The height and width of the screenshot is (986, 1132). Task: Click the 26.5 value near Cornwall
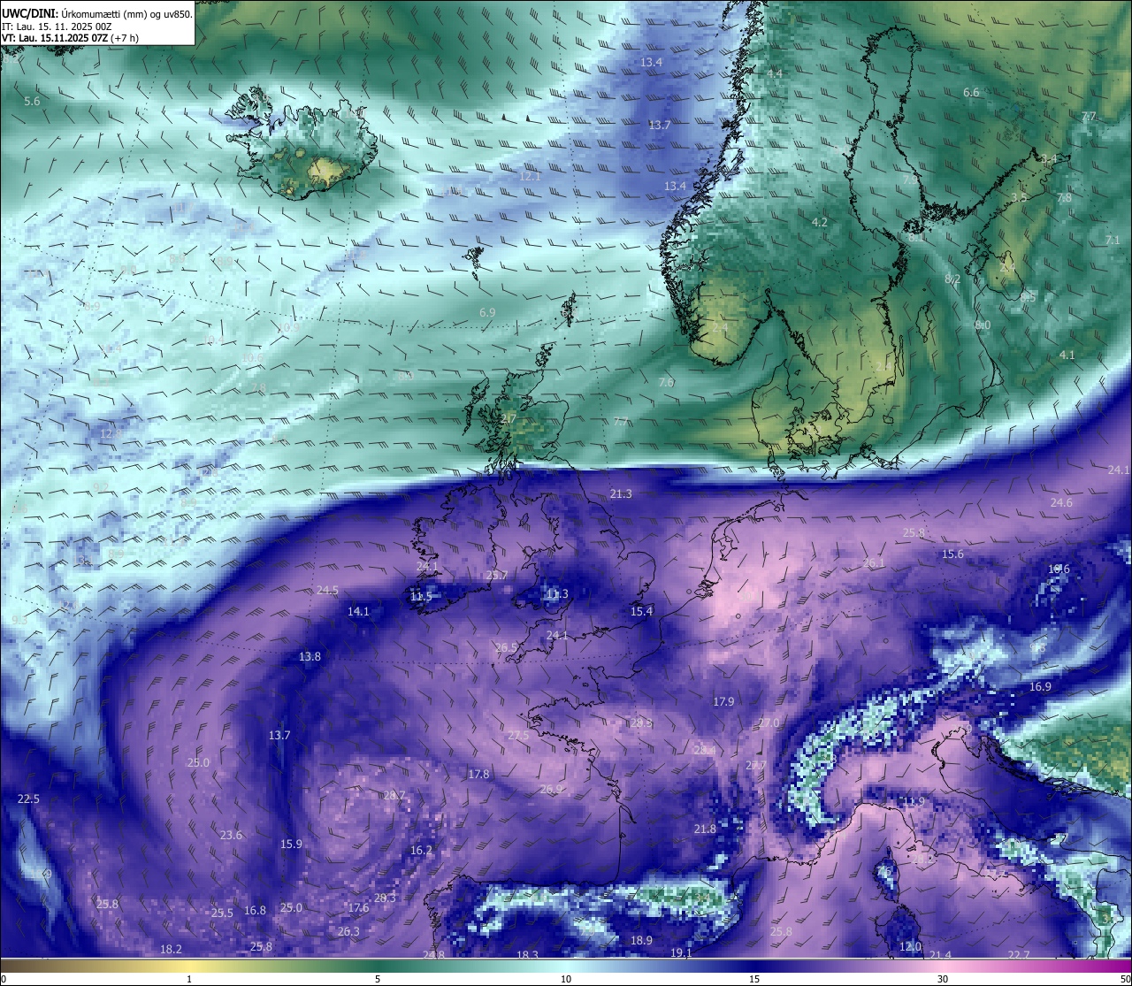(x=506, y=648)
